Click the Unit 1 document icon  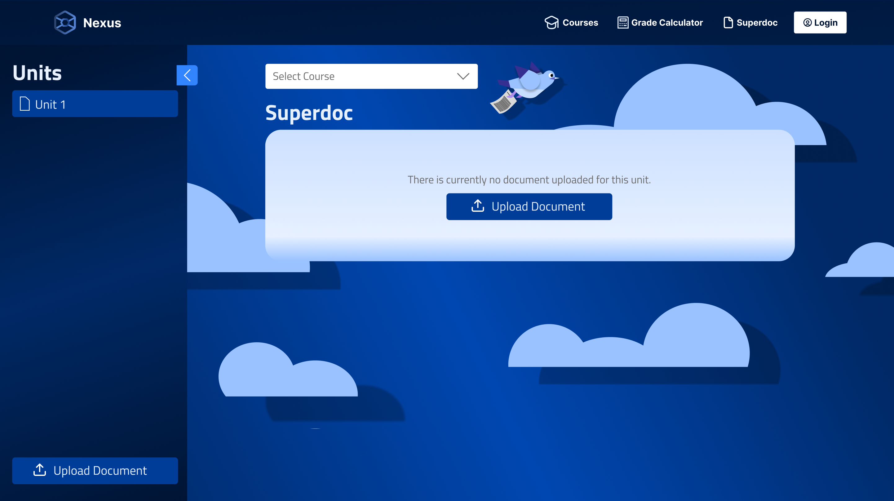click(x=24, y=104)
